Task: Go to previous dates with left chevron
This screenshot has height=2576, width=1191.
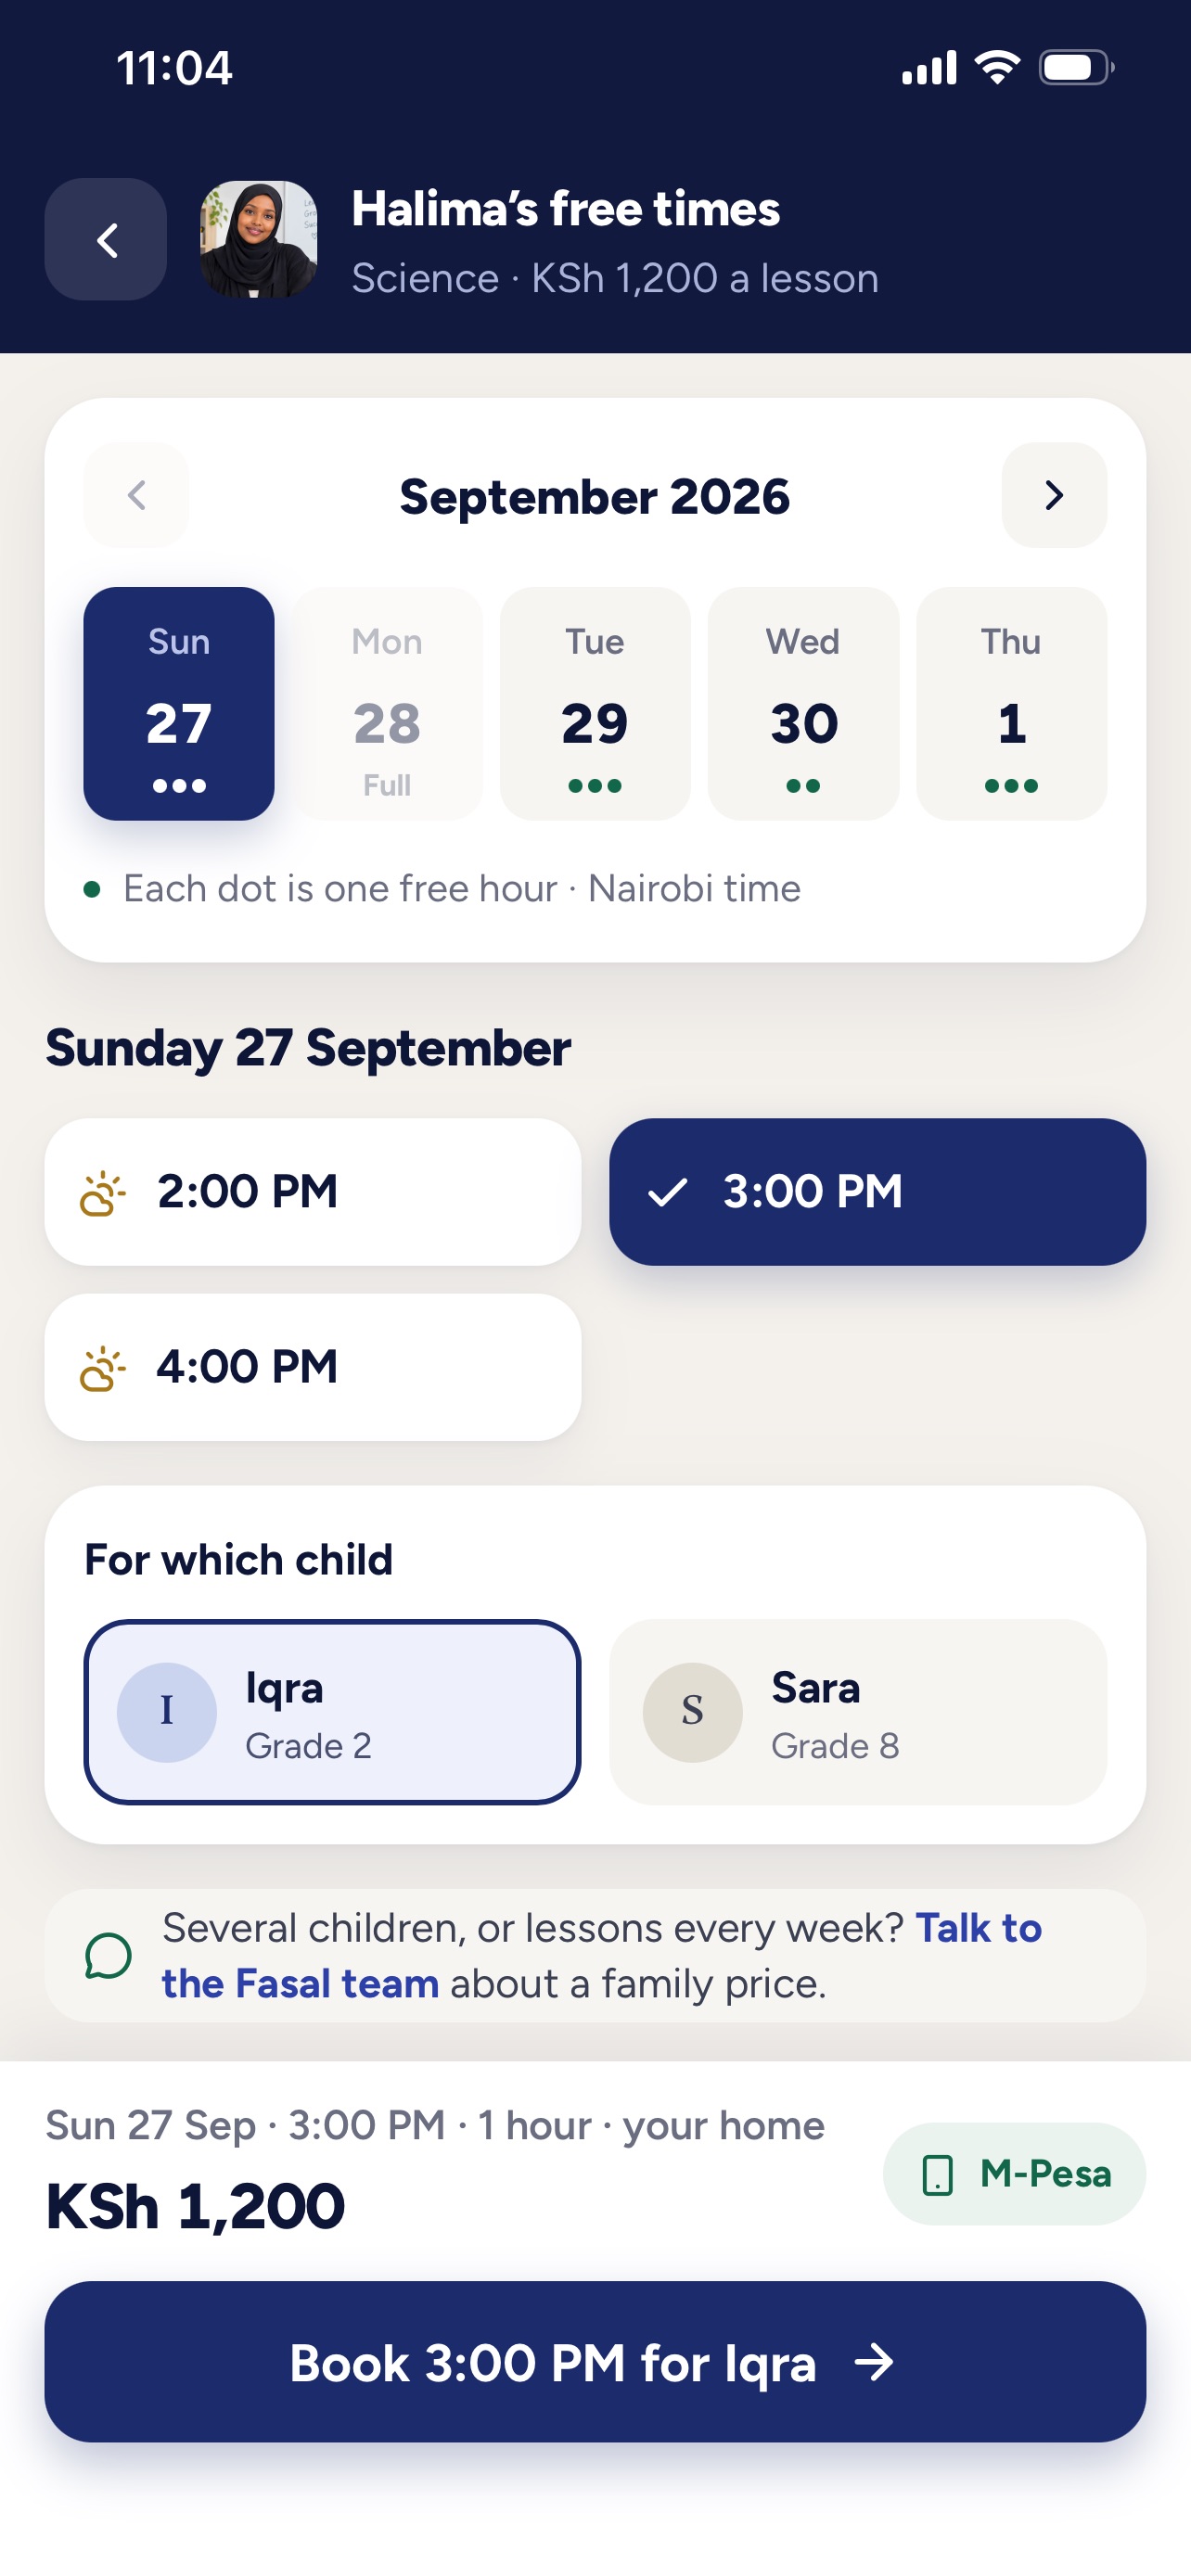Action: [136, 495]
